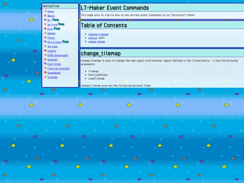
Task: Open the Games navigation link
Action: coord(52,33)
